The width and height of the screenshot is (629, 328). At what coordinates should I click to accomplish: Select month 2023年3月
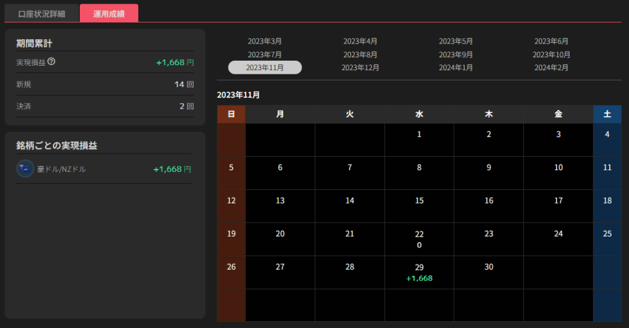265,41
